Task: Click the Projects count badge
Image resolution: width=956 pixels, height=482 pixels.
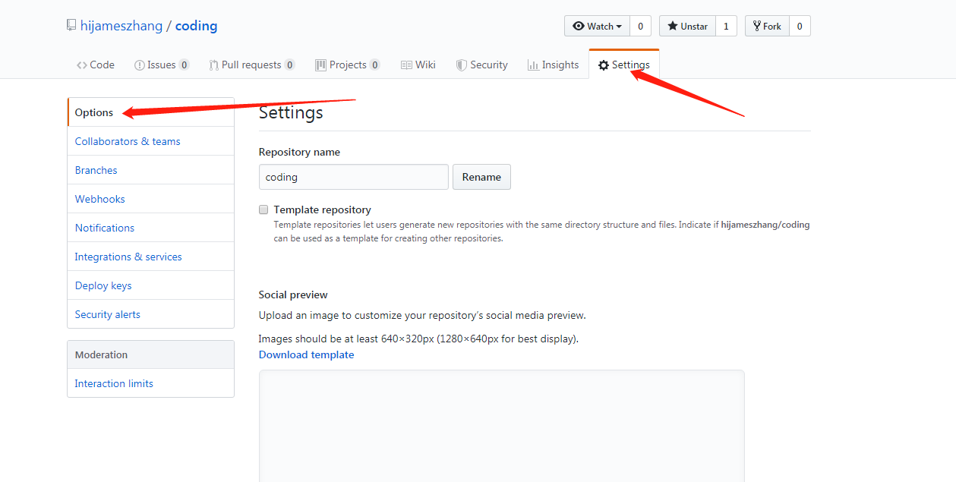Action: pyautogui.click(x=374, y=65)
